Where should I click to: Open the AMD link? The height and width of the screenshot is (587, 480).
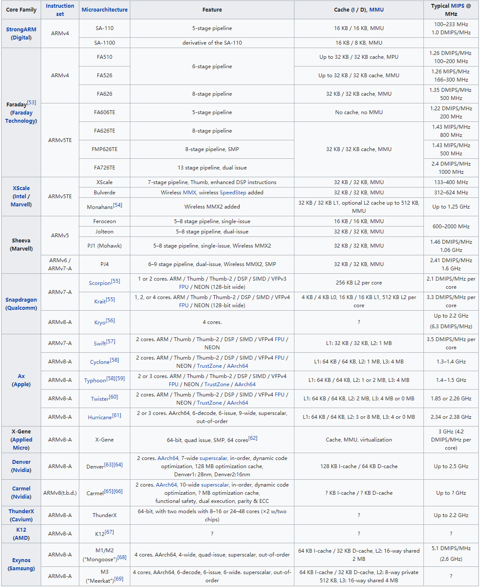[x=21, y=538]
